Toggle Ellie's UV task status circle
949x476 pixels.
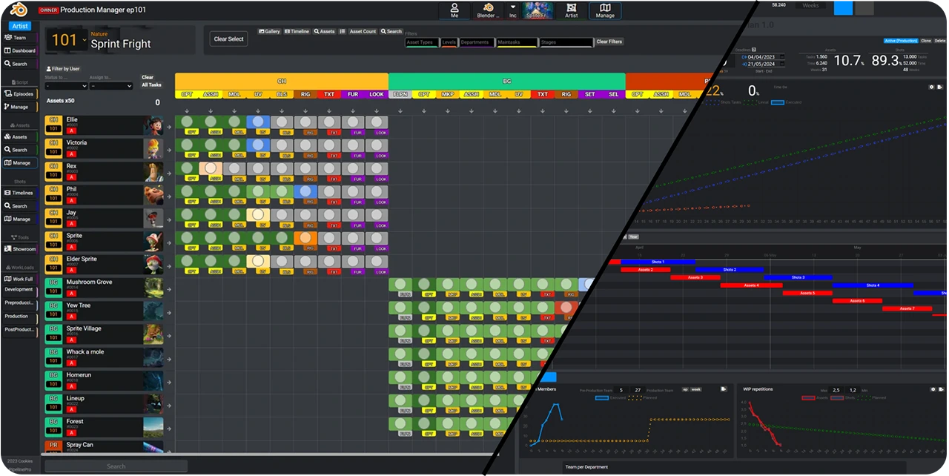click(x=257, y=122)
